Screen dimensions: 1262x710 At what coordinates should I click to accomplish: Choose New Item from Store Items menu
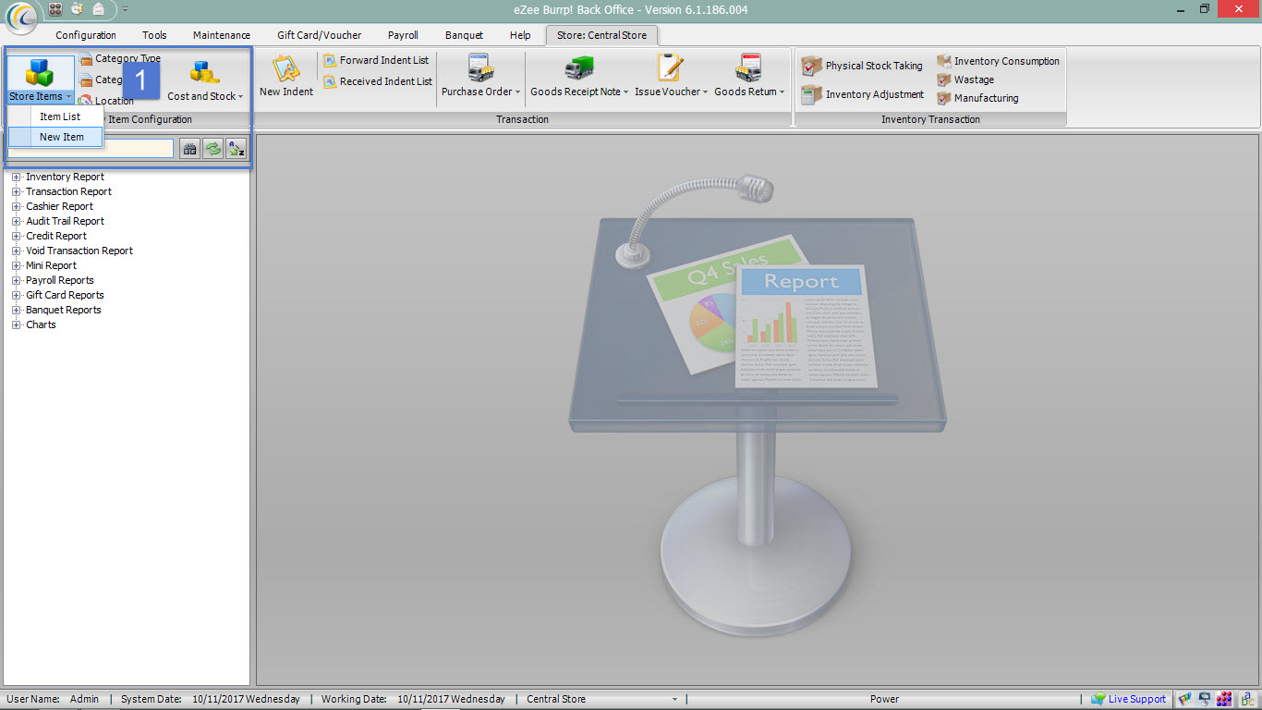[56, 137]
